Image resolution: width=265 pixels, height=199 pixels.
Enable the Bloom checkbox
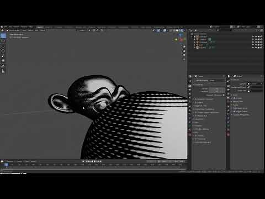pyautogui.click(x=196, y=102)
